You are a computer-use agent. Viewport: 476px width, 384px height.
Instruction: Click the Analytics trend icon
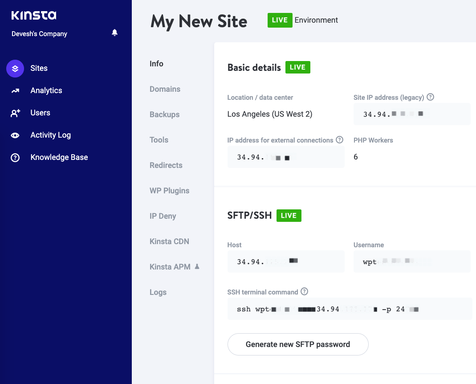click(x=15, y=90)
